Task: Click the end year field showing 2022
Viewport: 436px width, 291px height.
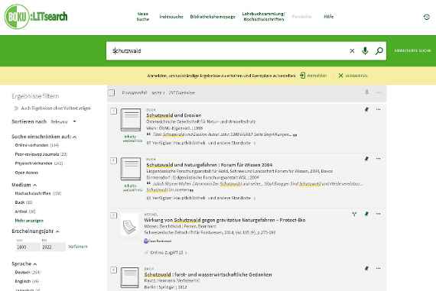Action: click(53, 247)
